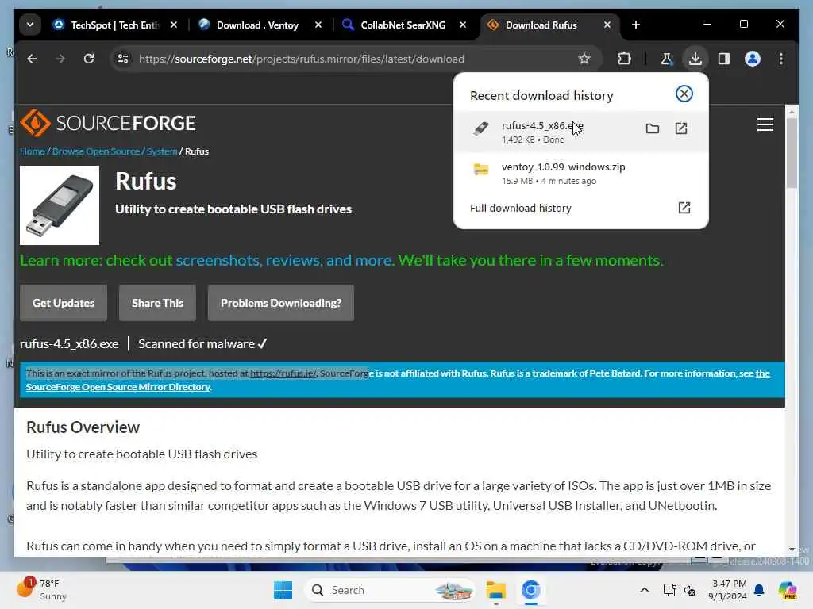
Task: Click Problems Downloading? button
Action: click(281, 303)
